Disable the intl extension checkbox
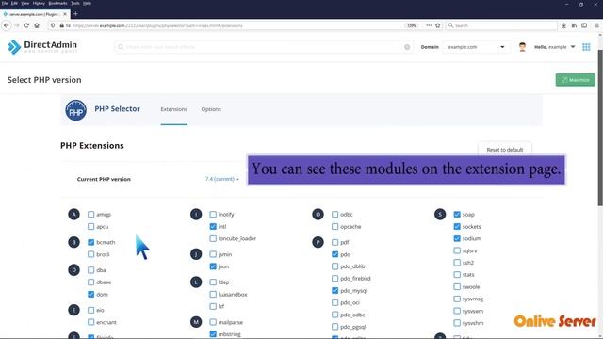 (x=213, y=226)
